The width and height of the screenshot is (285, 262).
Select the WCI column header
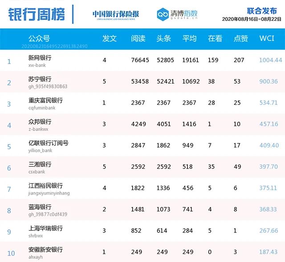coord(267,39)
